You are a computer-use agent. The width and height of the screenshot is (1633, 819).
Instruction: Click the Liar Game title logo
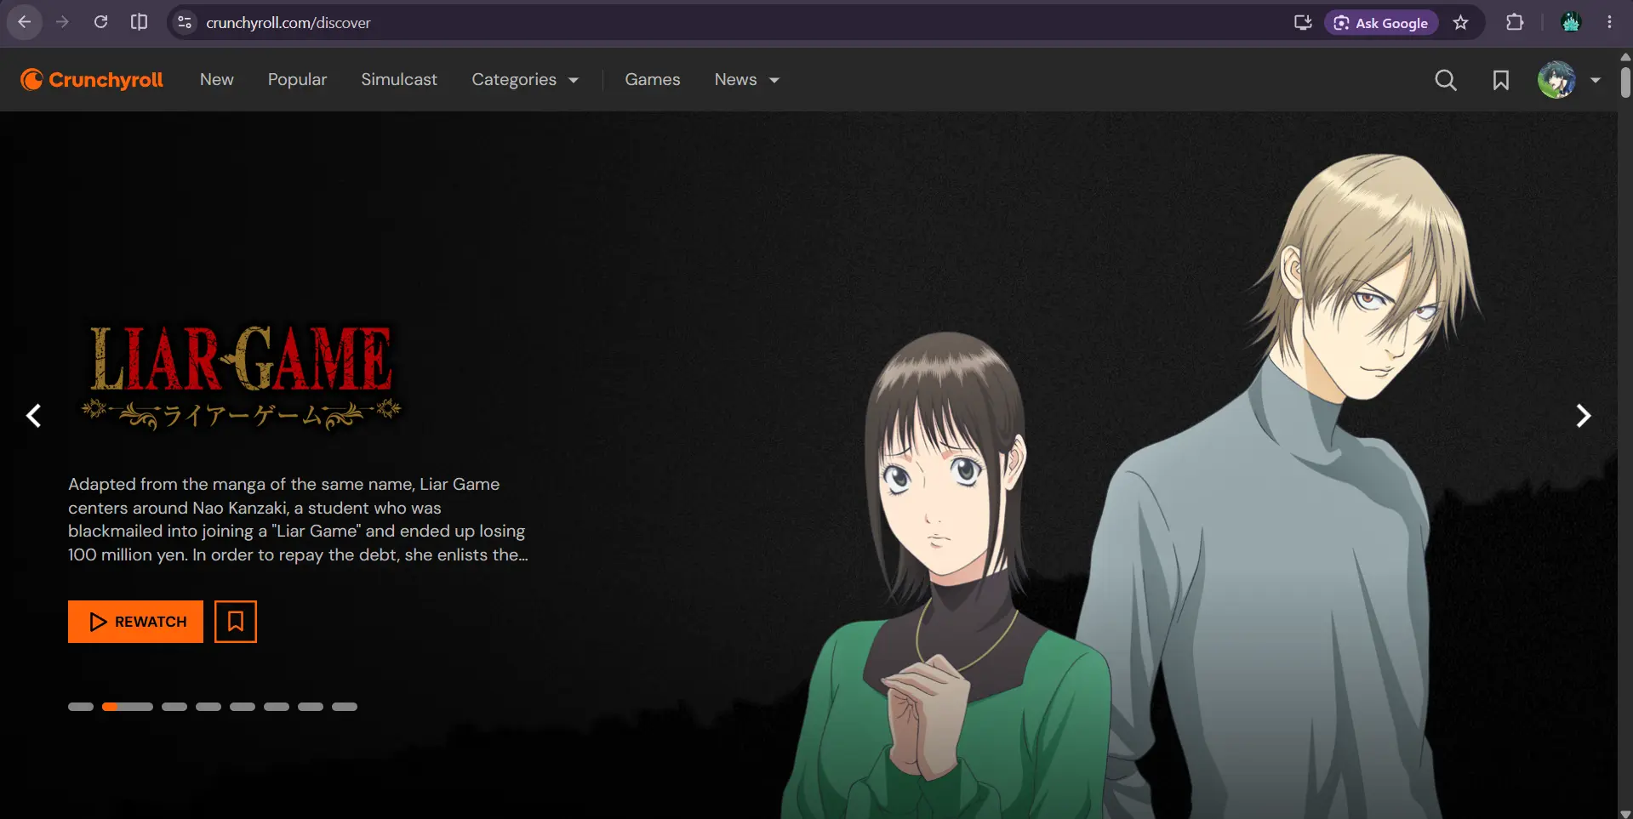[x=242, y=376]
